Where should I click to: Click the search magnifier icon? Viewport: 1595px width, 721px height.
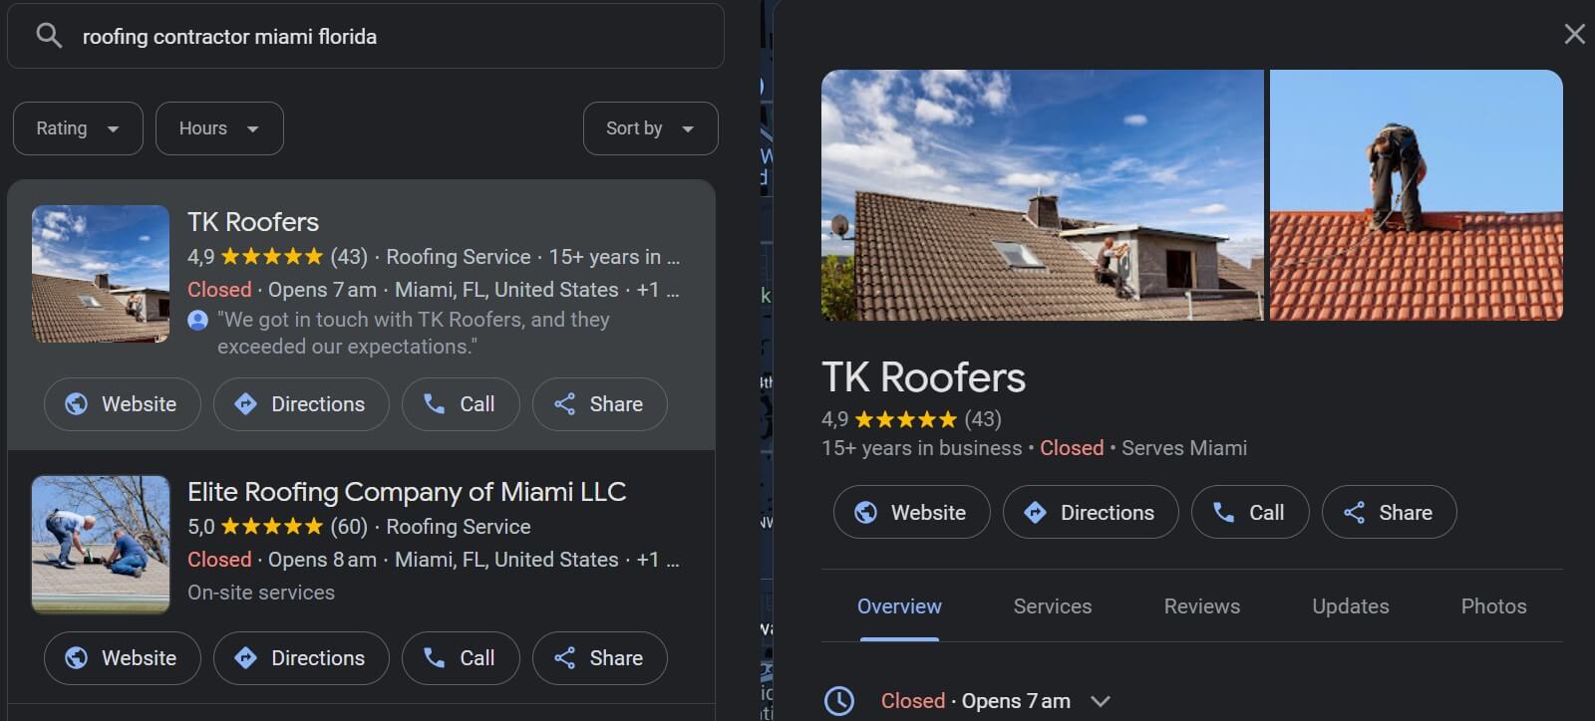[x=48, y=36]
